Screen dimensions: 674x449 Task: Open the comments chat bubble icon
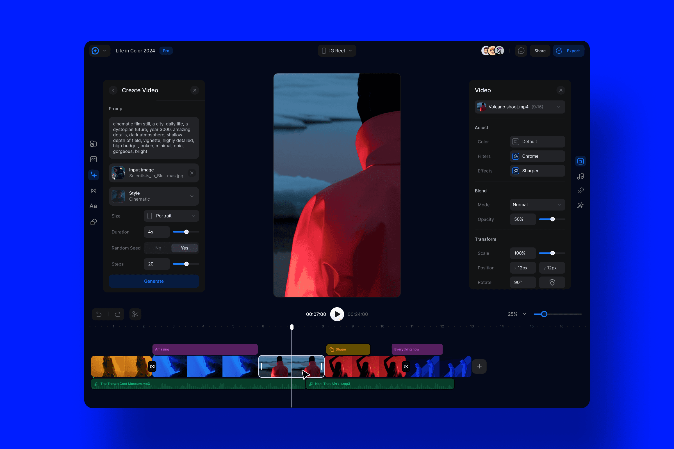click(521, 51)
